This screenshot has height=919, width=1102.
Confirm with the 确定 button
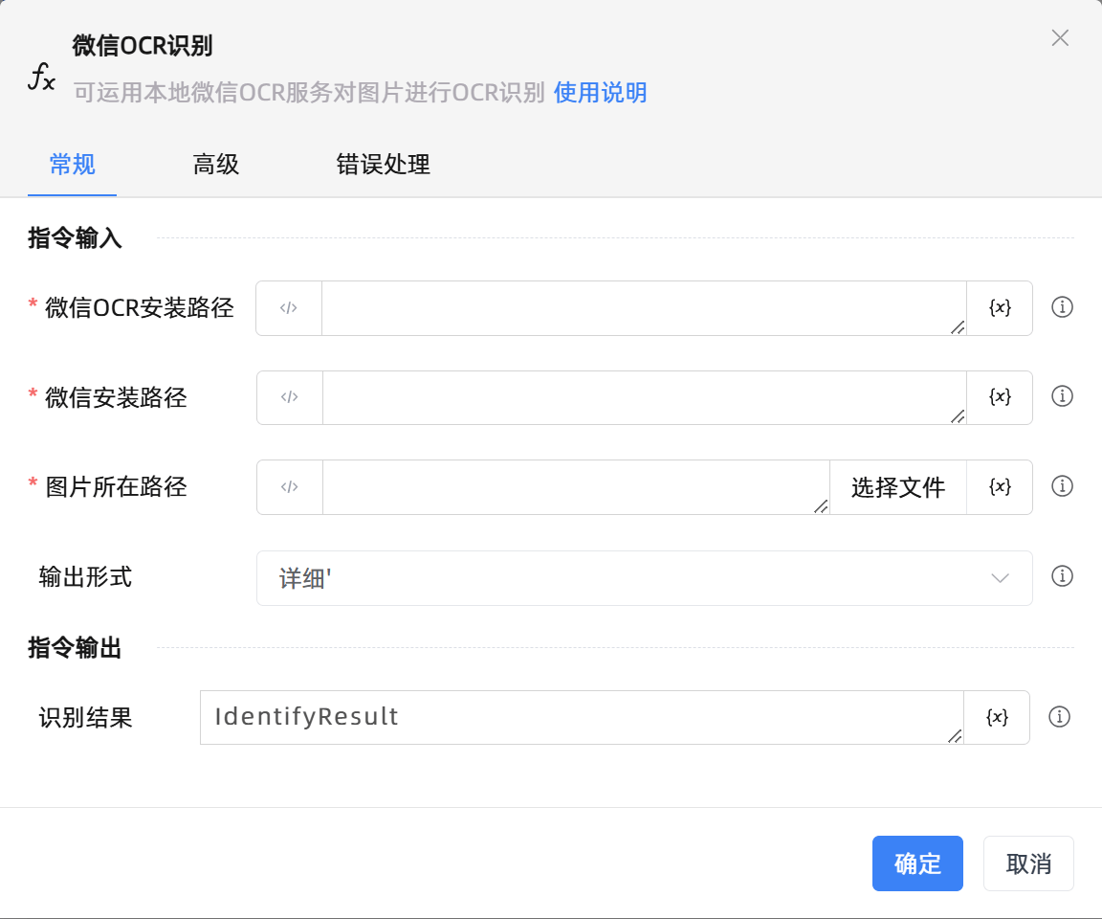tap(917, 863)
